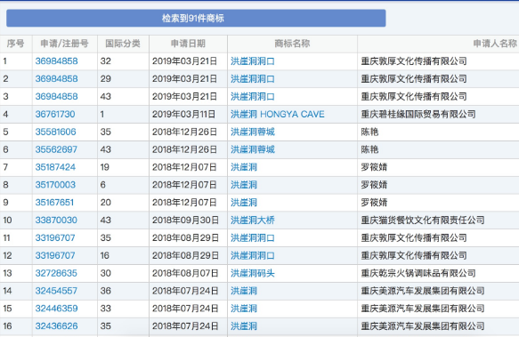Open registration number 32454557
This screenshot has width=519, height=337.
pyautogui.click(x=56, y=291)
